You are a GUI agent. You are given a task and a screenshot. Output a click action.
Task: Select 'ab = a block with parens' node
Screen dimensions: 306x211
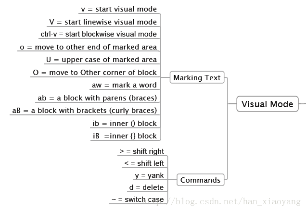pyautogui.click(x=97, y=98)
